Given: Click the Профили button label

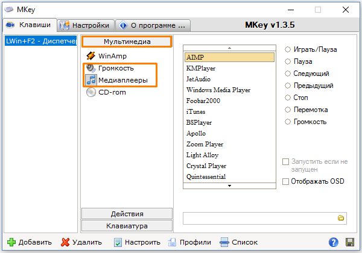Looking at the screenshot, I should click(x=195, y=242).
